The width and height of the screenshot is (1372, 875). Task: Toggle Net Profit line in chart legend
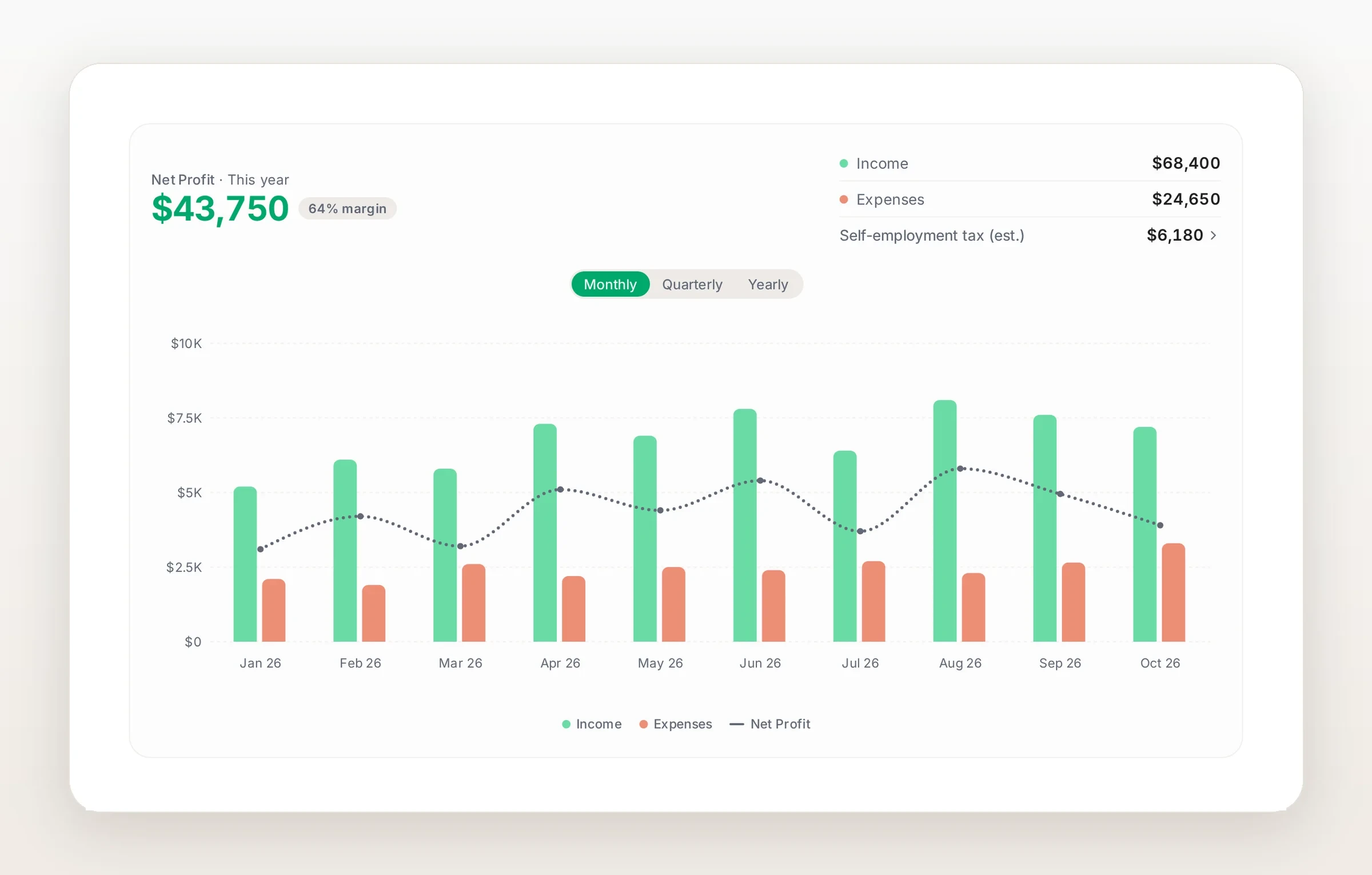click(770, 724)
